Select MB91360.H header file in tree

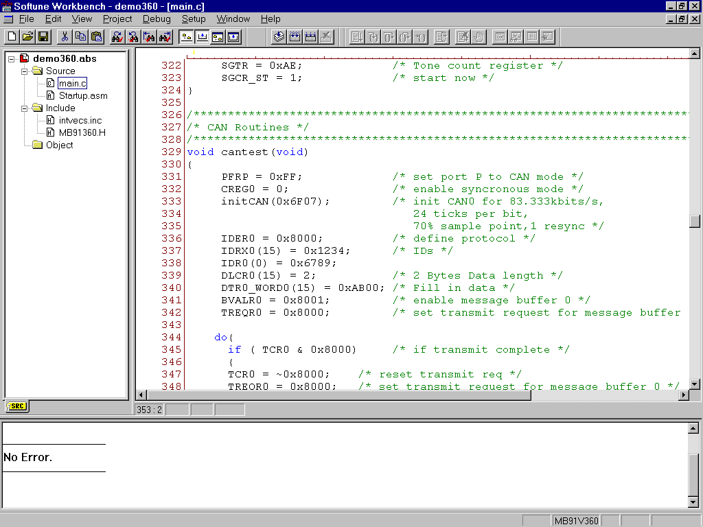tap(82, 133)
